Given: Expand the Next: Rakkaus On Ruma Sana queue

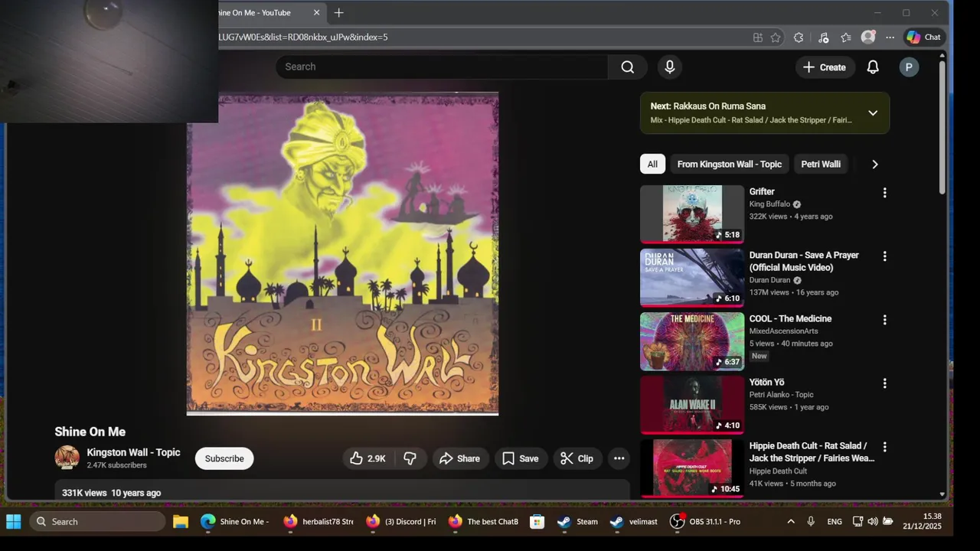Looking at the screenshot, I should click(873, 113).
